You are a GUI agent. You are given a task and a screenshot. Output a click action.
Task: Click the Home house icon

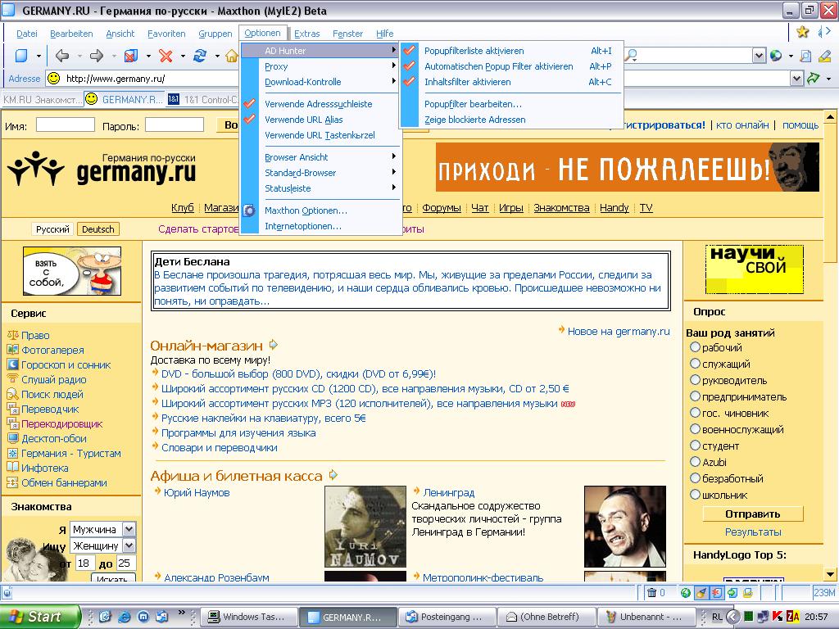(232, 56)
